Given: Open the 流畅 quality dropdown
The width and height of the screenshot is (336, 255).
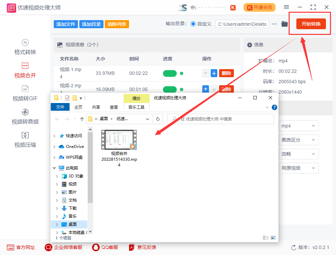Looking at the screenshot, I should point(298,154).
